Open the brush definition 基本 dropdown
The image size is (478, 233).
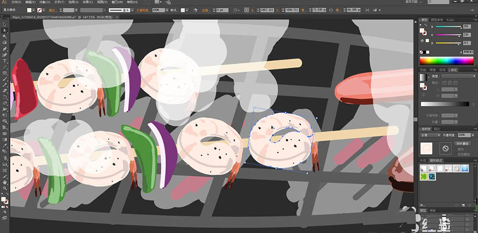coord(132,10)
